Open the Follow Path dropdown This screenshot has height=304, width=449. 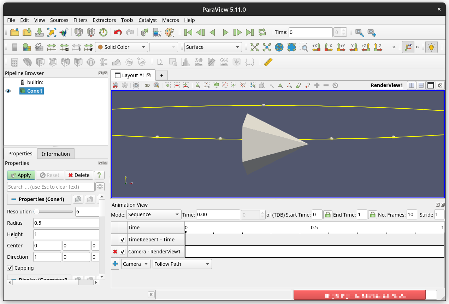[x=182, y=264]
